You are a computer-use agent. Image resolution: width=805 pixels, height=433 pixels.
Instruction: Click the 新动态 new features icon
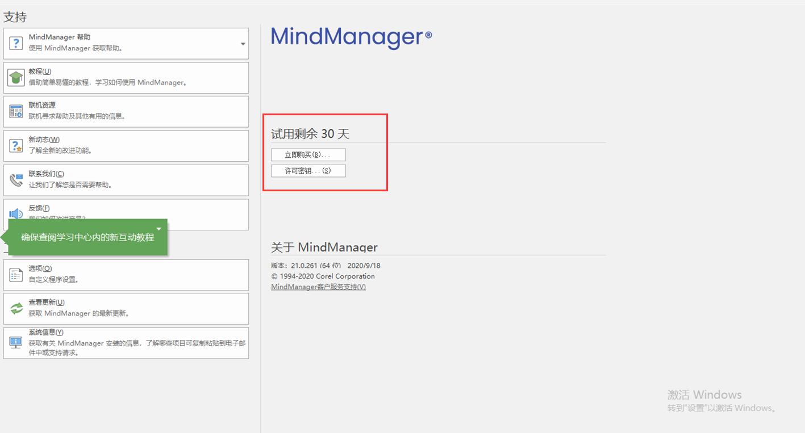tap(15, 145)
